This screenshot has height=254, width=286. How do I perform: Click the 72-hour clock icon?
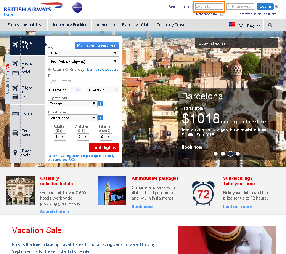point(203,193)
